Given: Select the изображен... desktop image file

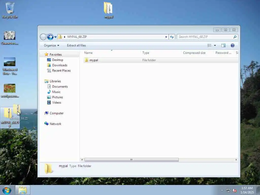Looking at the screenshot, I should point(10,91).
